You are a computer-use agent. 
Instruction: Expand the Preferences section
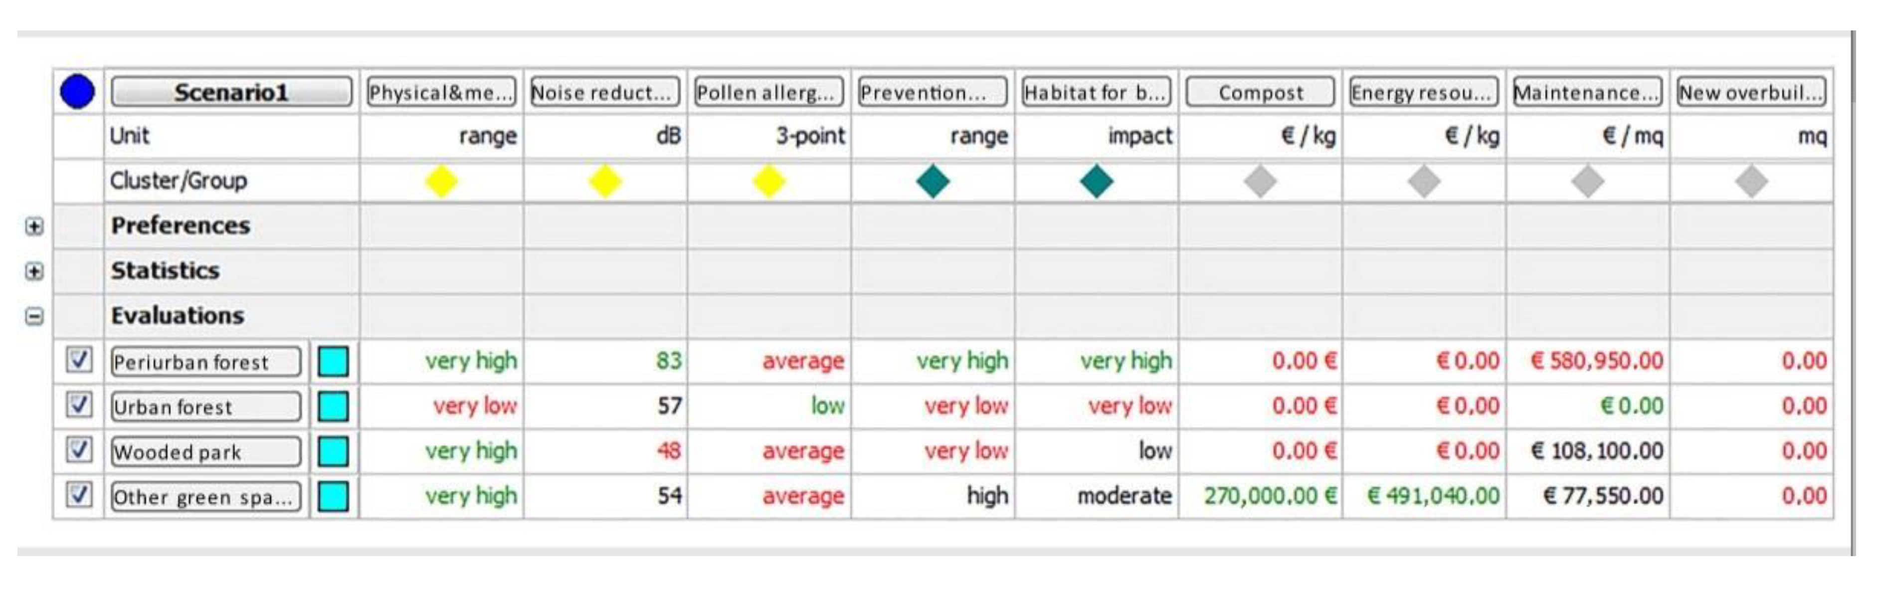33,226
